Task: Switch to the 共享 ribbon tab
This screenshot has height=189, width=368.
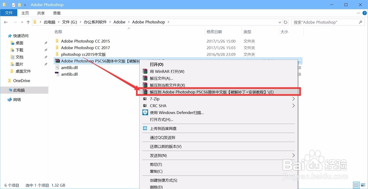Action: [41, 13]
